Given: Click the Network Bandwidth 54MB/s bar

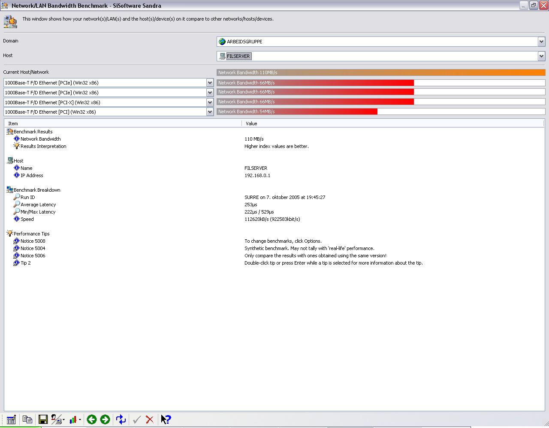Looking at the screenshot, I should coord(381,112).
